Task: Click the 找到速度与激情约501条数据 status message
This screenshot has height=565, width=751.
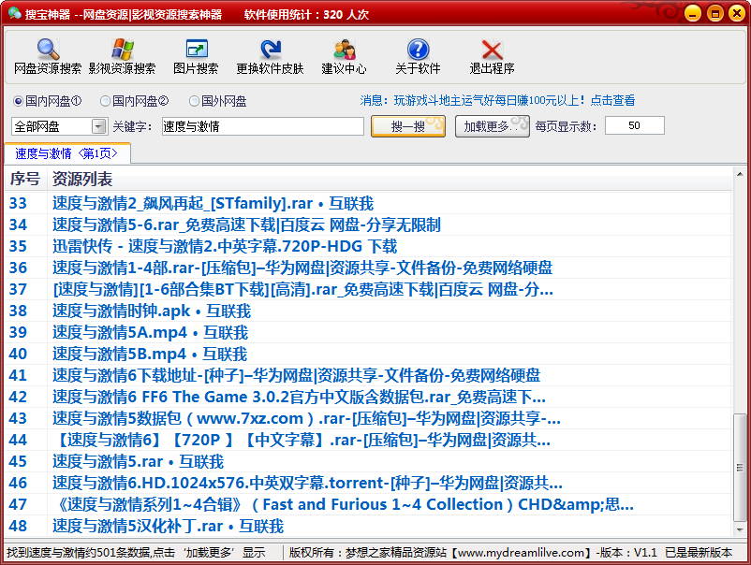Action: pyautogui.click(x=136, y=553)
